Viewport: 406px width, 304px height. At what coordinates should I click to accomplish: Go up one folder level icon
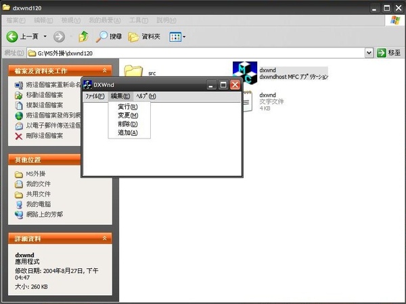(83, 36)
